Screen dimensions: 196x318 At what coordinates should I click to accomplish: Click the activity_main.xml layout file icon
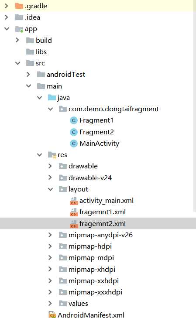point(74,201)
